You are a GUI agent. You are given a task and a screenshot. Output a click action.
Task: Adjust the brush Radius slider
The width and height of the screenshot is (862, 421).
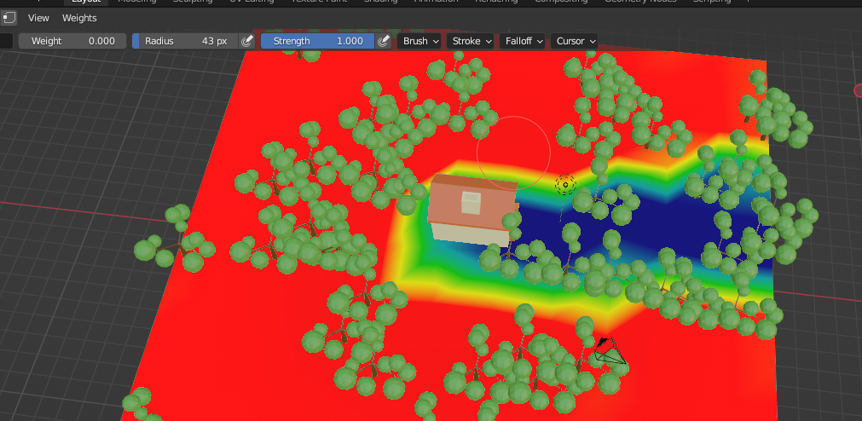click(185, 41)
